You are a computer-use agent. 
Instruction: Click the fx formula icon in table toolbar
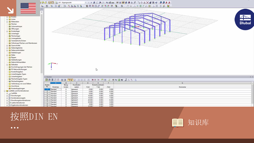click(129, 80)
